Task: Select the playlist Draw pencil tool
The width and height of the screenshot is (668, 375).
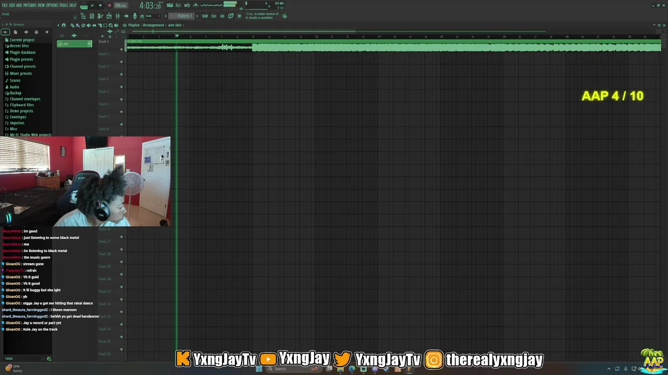Action: 72,25
